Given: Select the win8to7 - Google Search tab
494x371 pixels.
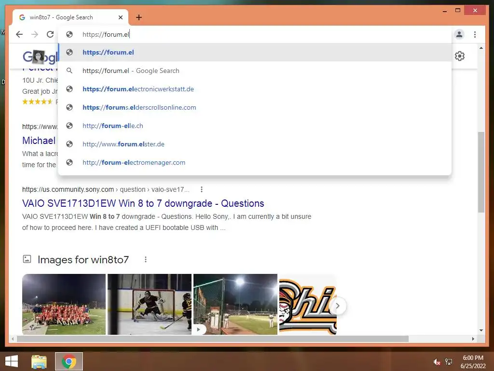Looking at the screenshot, I should (70, 17).
